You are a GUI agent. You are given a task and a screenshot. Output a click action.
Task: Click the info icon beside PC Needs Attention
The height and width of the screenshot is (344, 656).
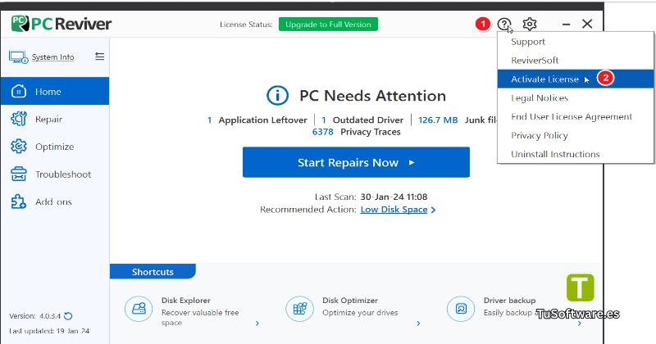pos(277,96)
